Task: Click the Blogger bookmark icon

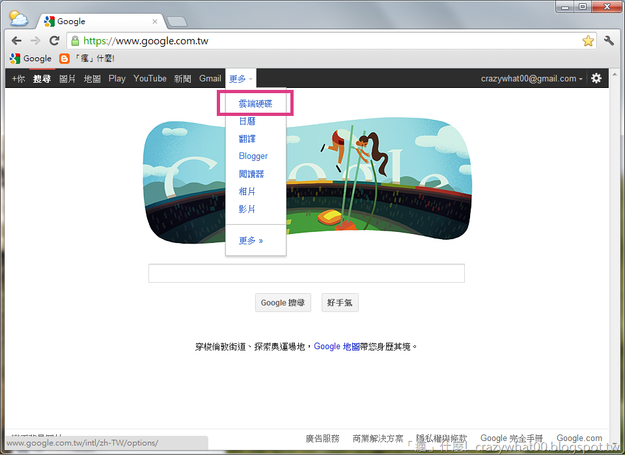Action: 64,59
